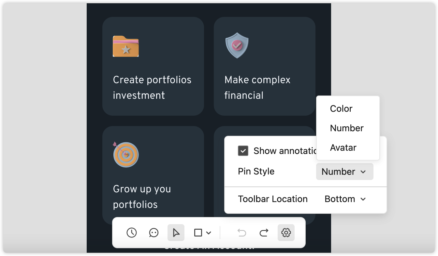Uncheck the Show annotations checkbox
The image size is (438, 256).
pyautogui.click(x=243, y=151)
